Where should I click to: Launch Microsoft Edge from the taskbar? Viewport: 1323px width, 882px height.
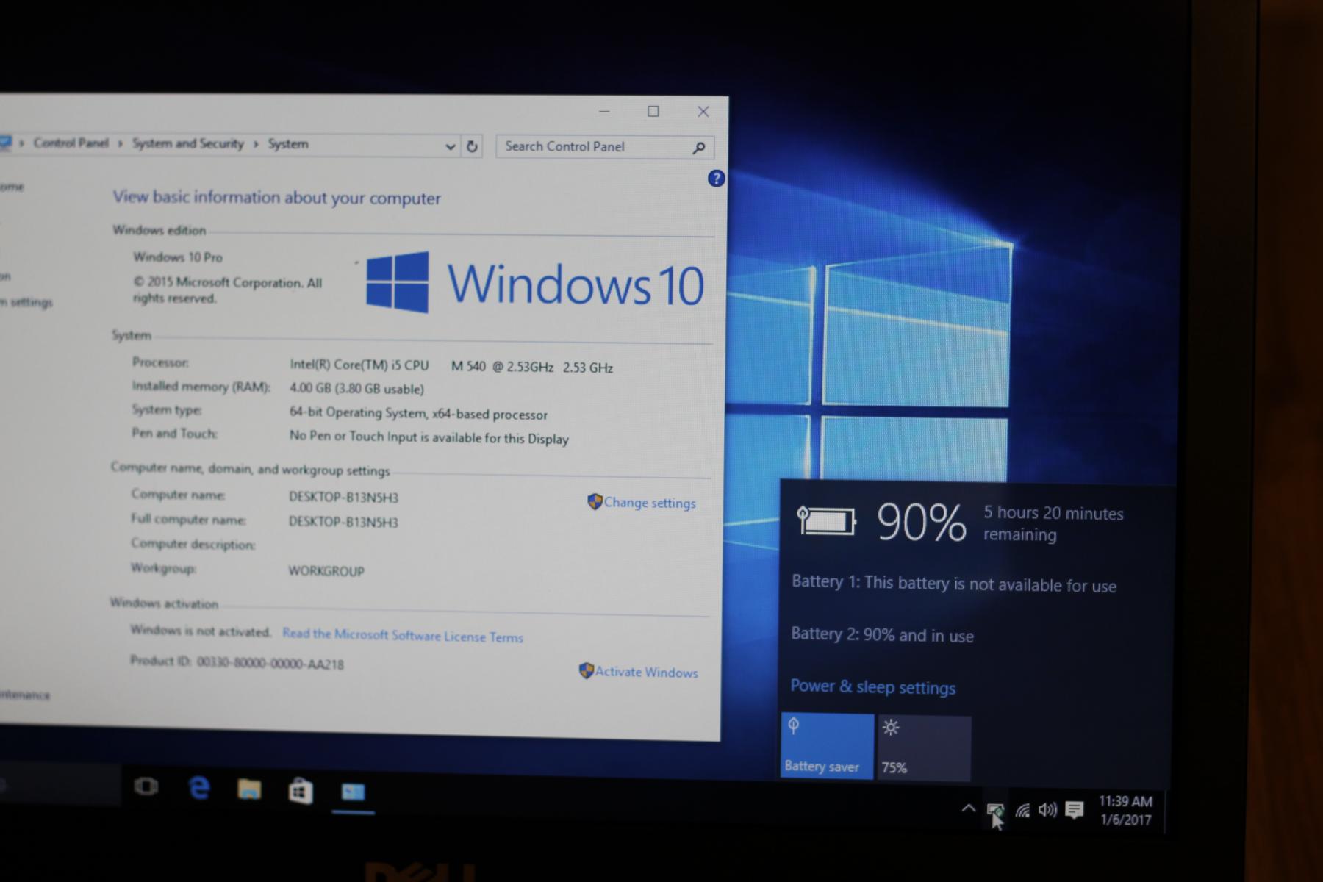click(x=199, y=788)
